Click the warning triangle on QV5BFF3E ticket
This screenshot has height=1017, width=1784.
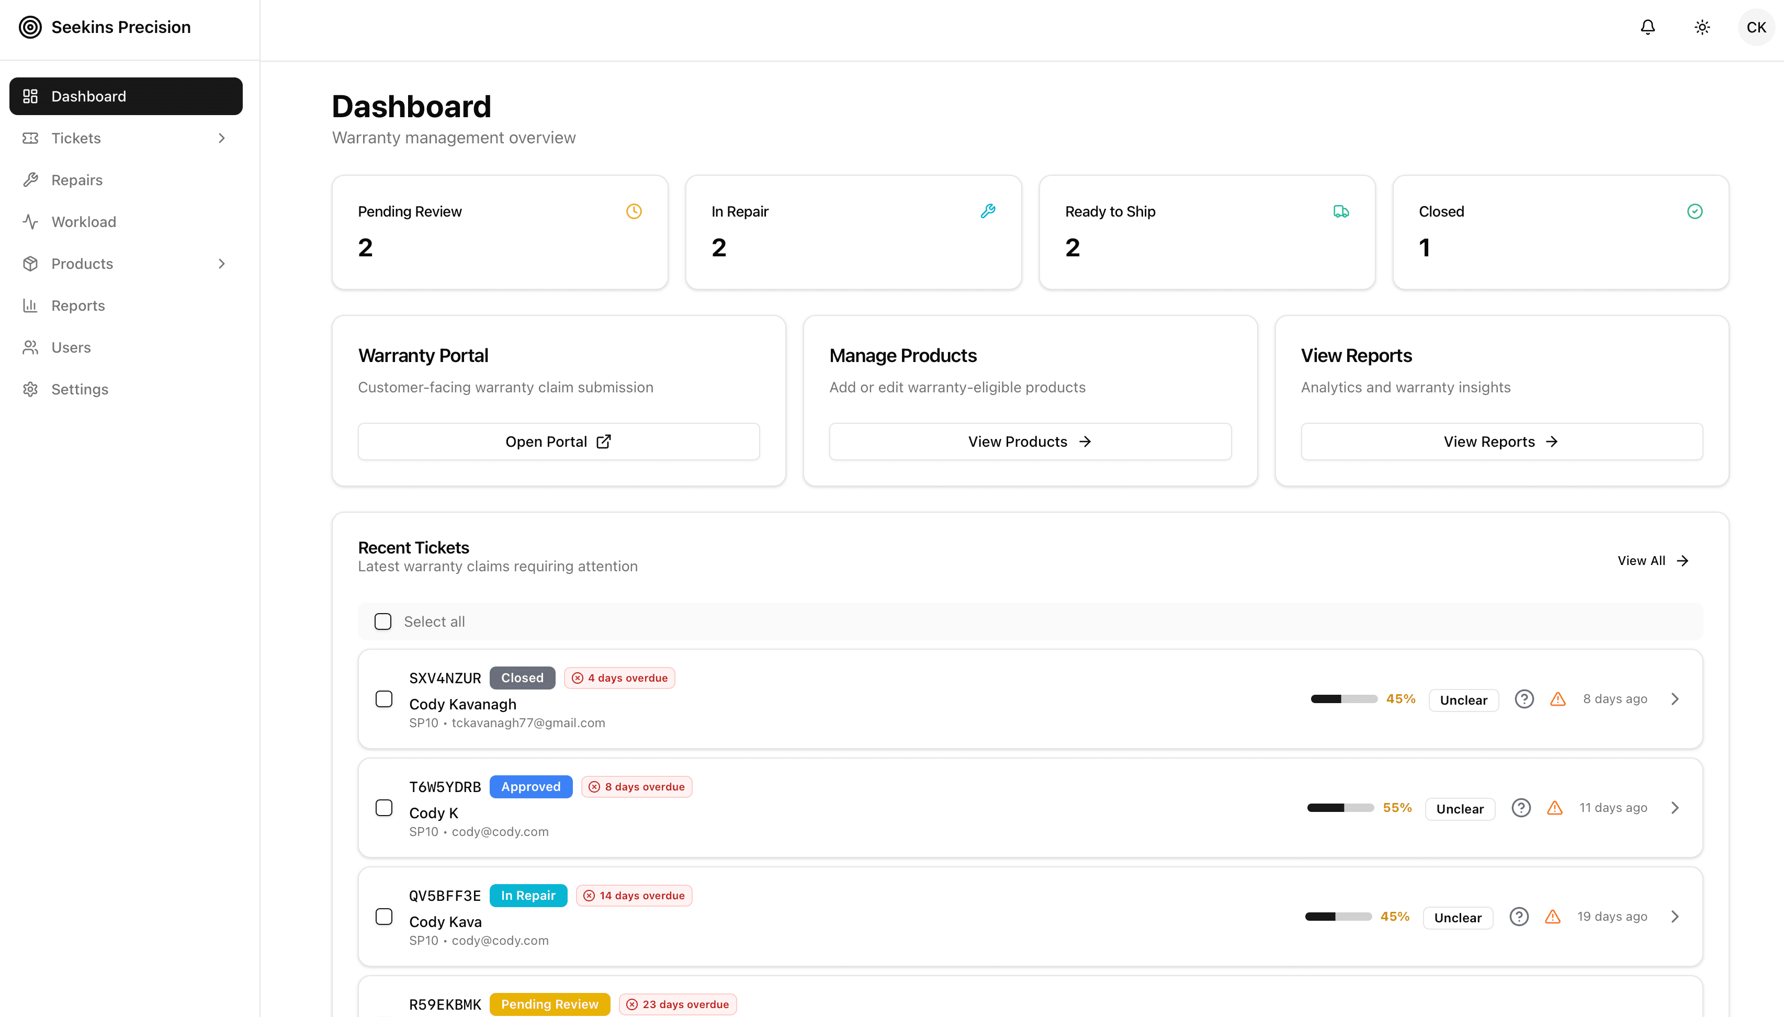1552,917
